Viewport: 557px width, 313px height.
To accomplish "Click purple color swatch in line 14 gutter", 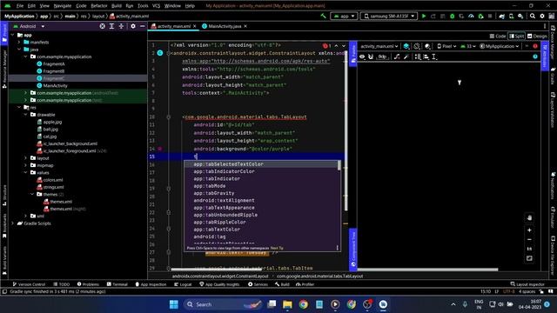I will click(x=160, y=149).
